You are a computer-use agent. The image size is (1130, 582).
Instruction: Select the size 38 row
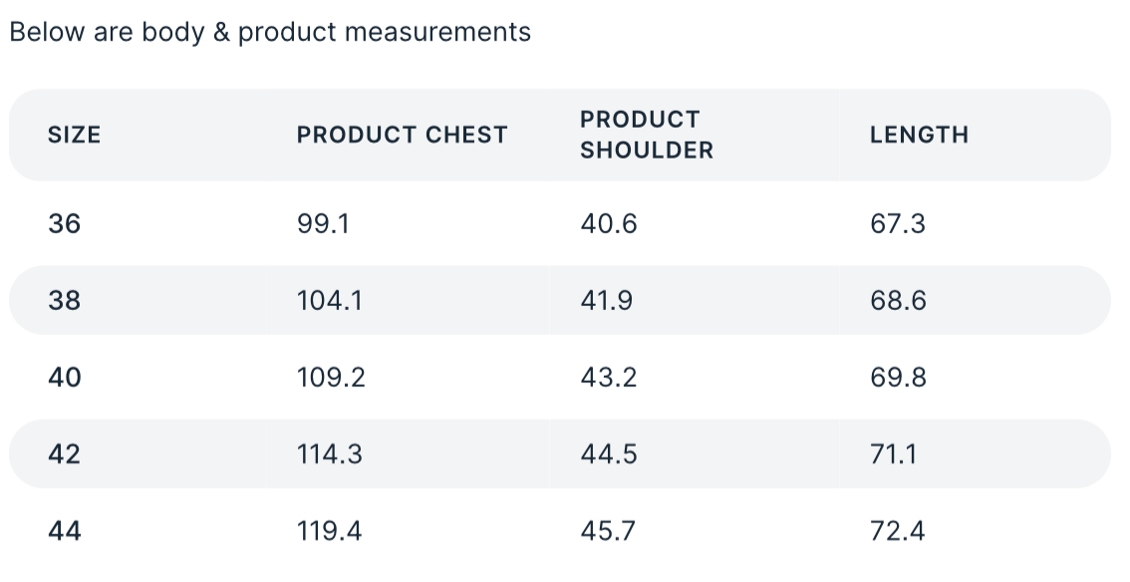[65, 300]
